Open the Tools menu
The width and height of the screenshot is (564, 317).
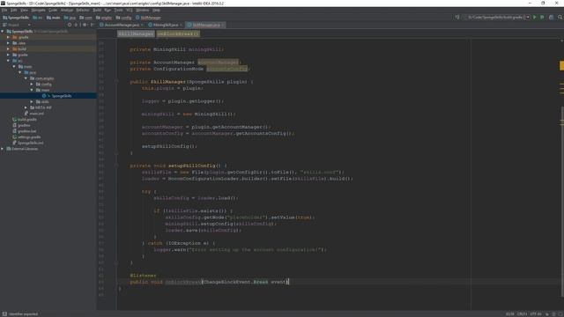tap(118, 10)
